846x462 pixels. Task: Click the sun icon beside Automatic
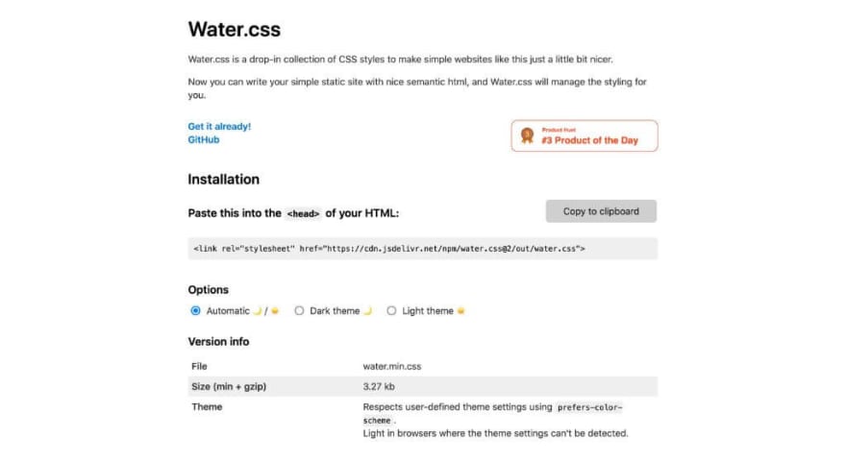pyautogui.click(x=275, y=311)
